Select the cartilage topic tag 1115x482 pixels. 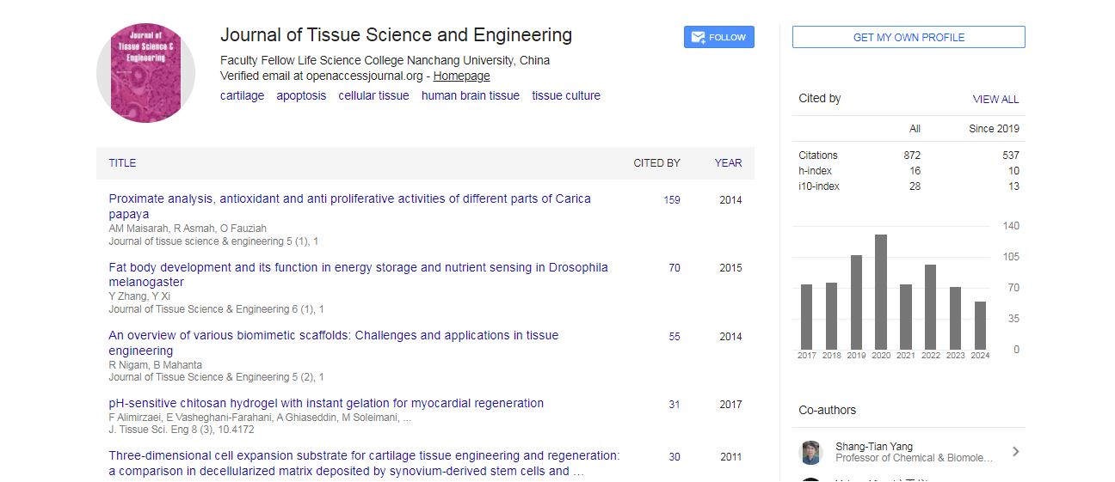click(x=242, y=95)
